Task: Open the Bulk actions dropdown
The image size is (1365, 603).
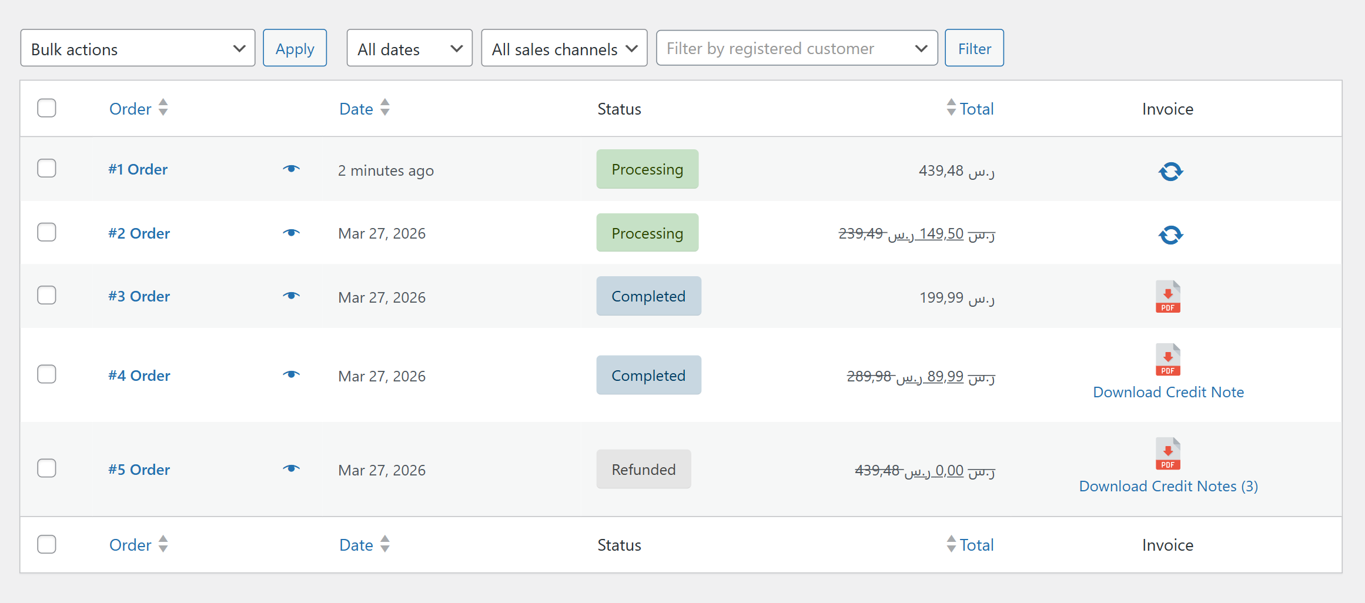Action: 137,48
